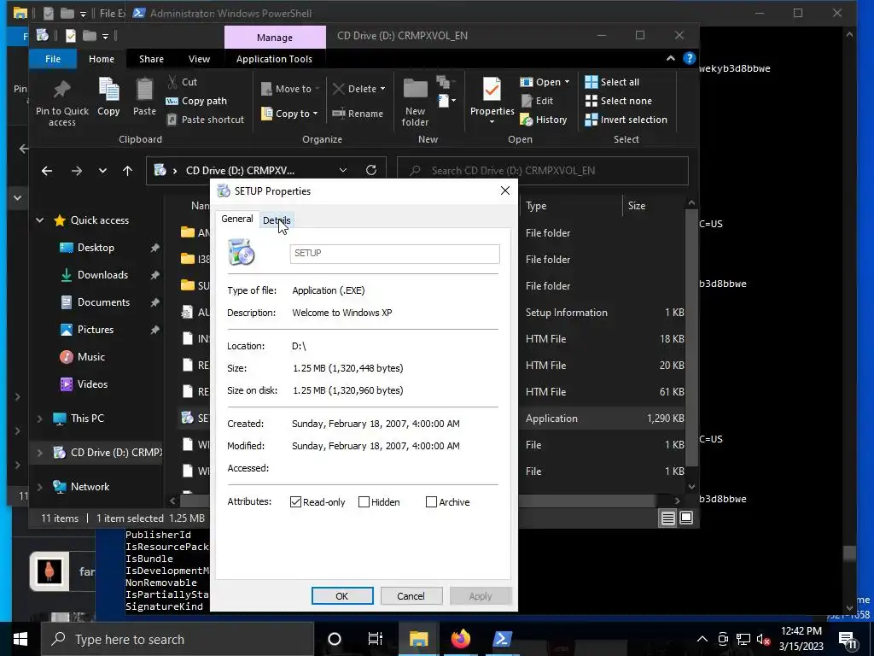
Task: Click the Rename ribbon command
Action: 358,114
